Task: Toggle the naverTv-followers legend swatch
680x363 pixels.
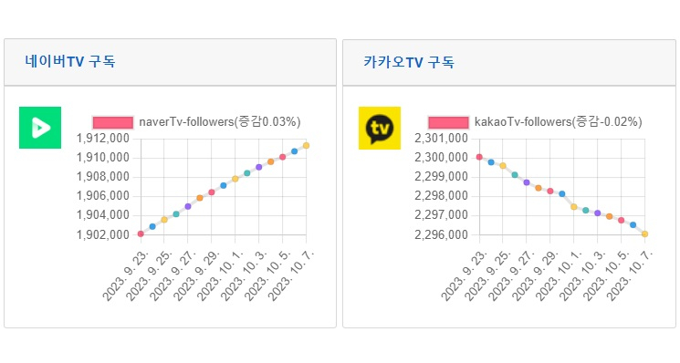Action: click(x=113, y=122)
